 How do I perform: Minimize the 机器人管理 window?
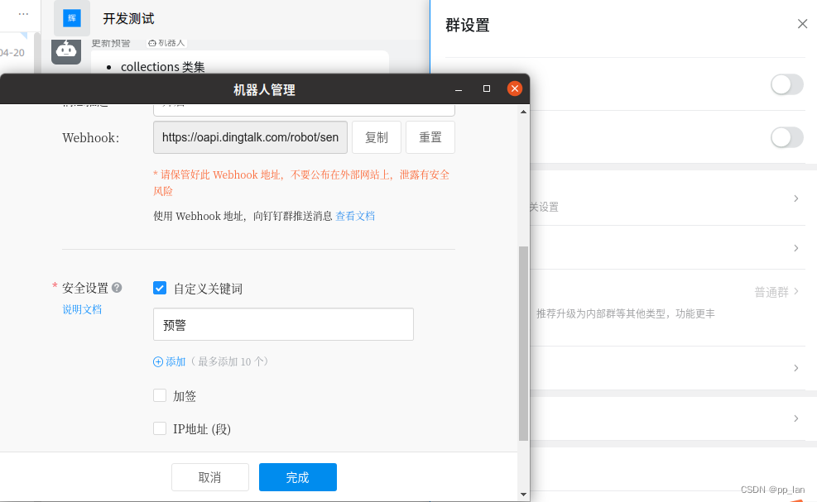point(459,89)
